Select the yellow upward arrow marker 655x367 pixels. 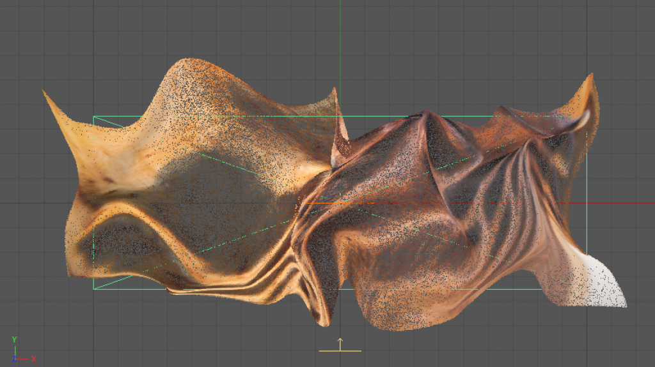coord(340,343)
